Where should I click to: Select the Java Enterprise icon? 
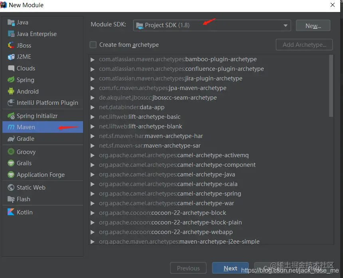[x=11, y=34]
